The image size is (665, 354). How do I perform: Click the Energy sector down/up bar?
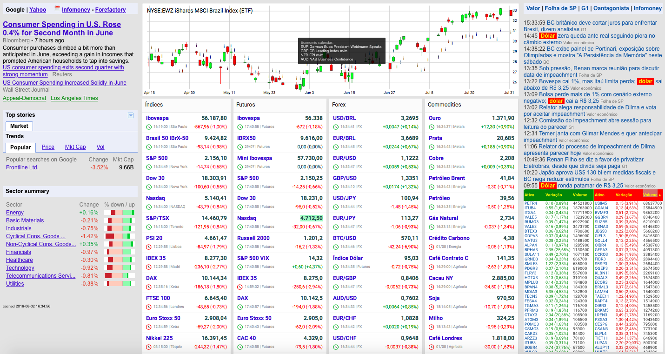click(x=120, y=213)
